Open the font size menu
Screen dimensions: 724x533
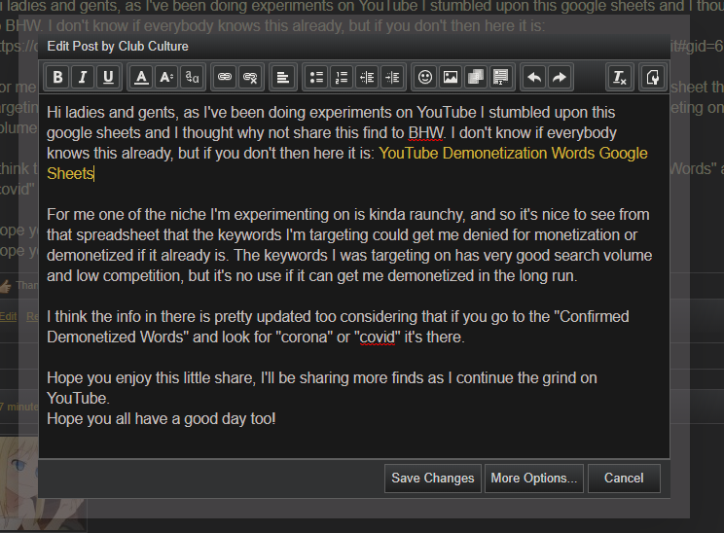pos(166,77)
